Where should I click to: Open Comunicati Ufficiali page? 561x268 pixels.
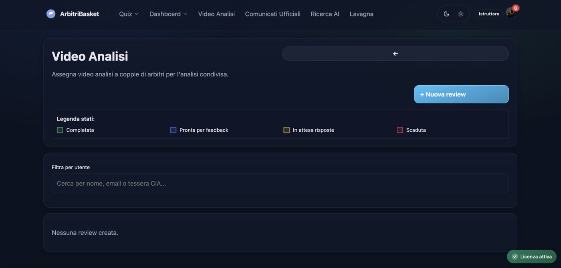coord(273,14)
